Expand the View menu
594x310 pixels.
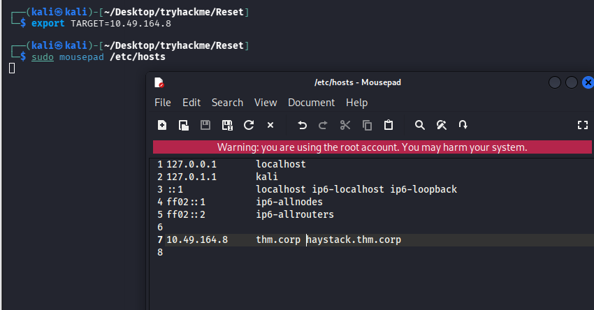click(266, 103)
